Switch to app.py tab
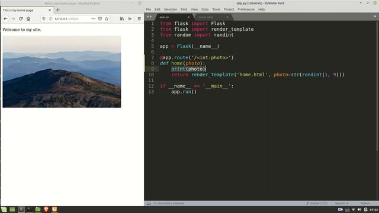This screenshot has height=213, width=379. pos(174,17)
